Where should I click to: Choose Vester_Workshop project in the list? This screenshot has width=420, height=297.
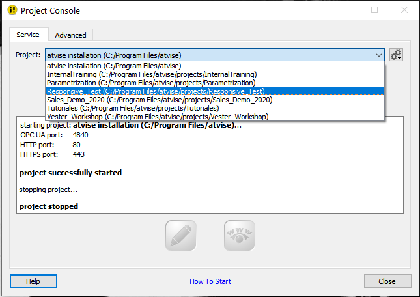point(215,117)
